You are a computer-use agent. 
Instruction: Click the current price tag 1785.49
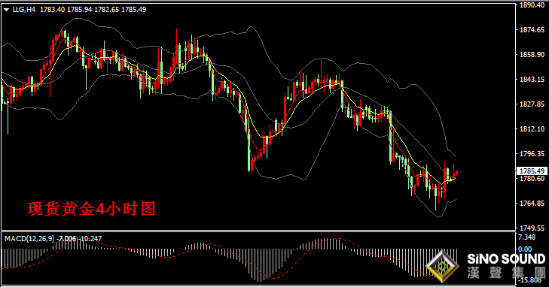(x=532, y=171)
